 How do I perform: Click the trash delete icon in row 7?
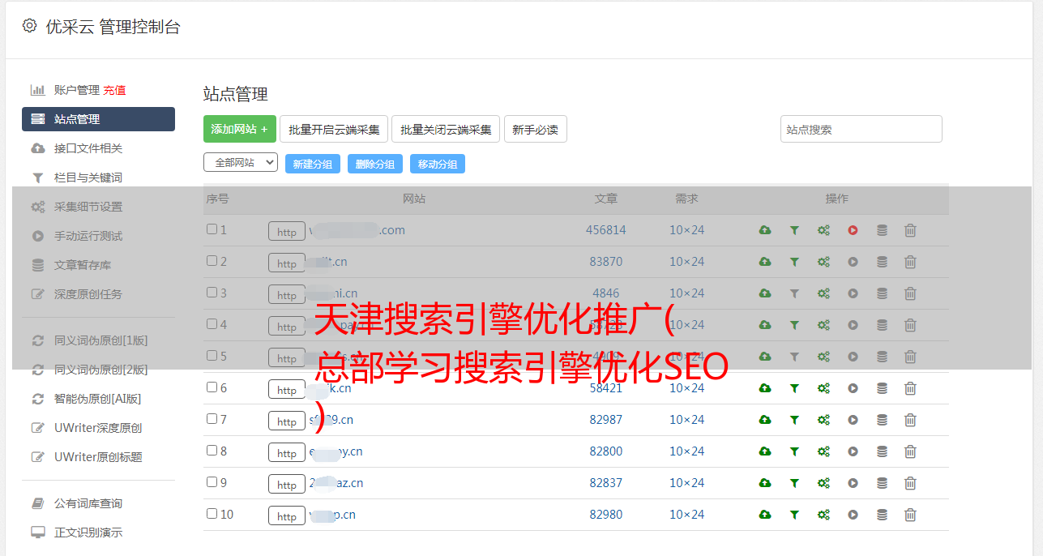pos(910,420)
